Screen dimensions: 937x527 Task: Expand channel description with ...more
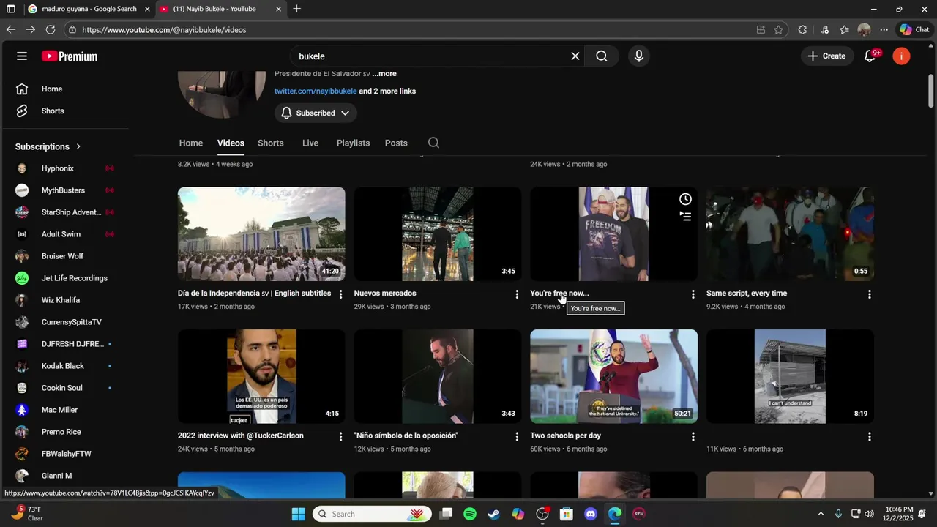pyautogui.click(x=384, y=73)
